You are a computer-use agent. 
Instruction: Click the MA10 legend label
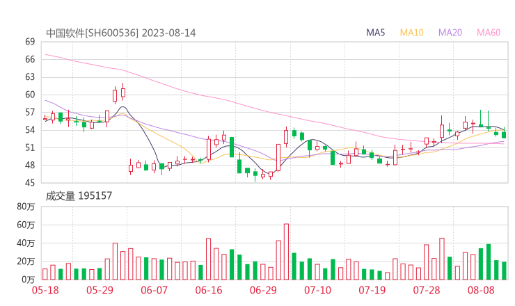pyautogui.click(x=411, y=33)
